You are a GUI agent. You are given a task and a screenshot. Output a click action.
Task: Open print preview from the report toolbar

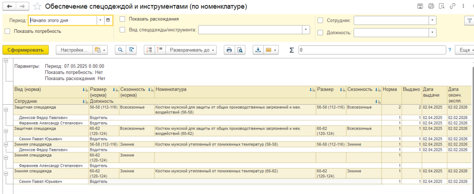click(x=240, y=50)
